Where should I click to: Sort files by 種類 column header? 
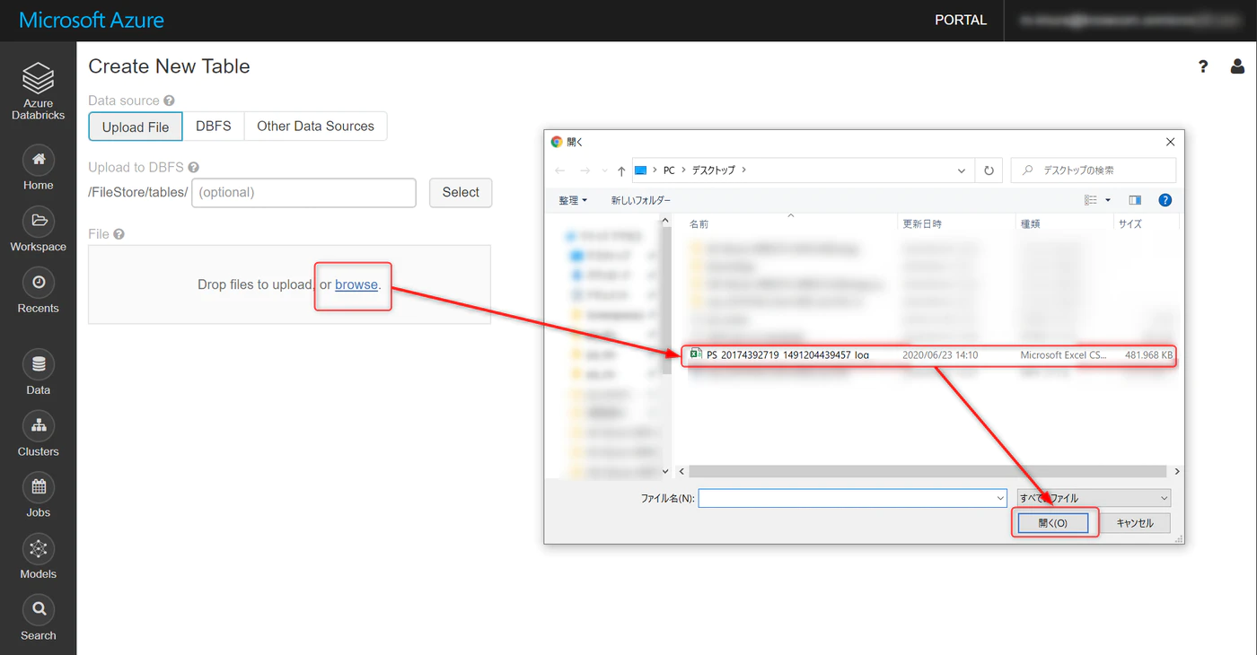(x=1064, y=224)
